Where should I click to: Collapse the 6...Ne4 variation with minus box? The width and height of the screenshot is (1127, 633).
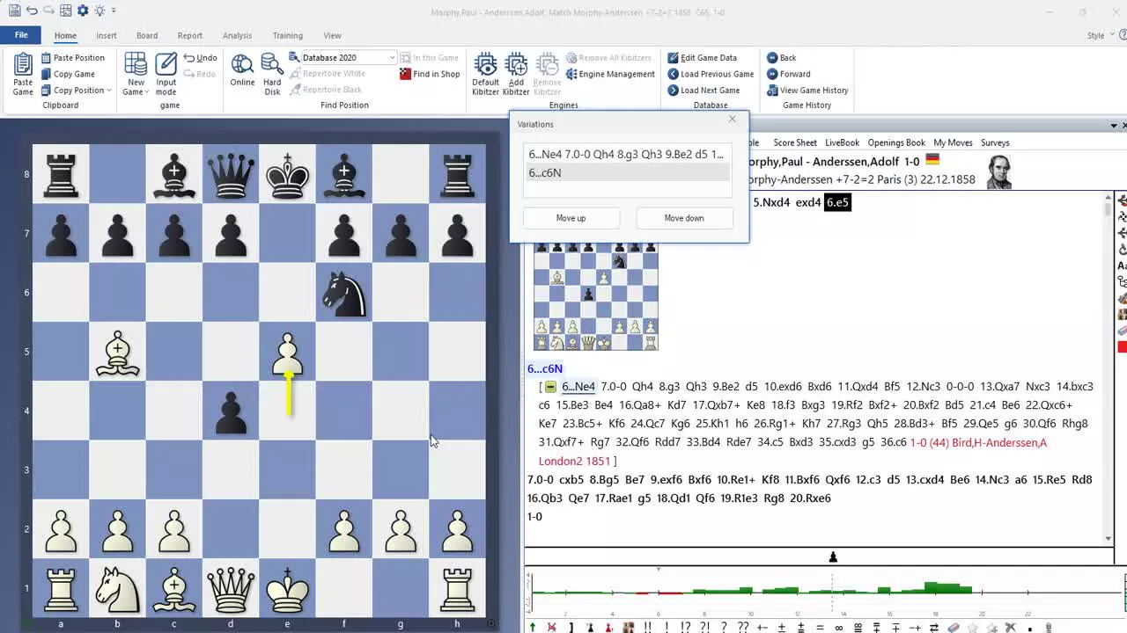point(550,387)
